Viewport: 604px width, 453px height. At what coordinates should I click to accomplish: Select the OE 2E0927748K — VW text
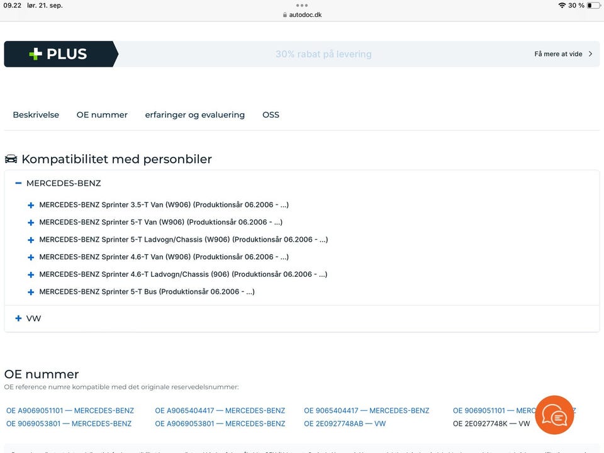(x=491, y=423)
